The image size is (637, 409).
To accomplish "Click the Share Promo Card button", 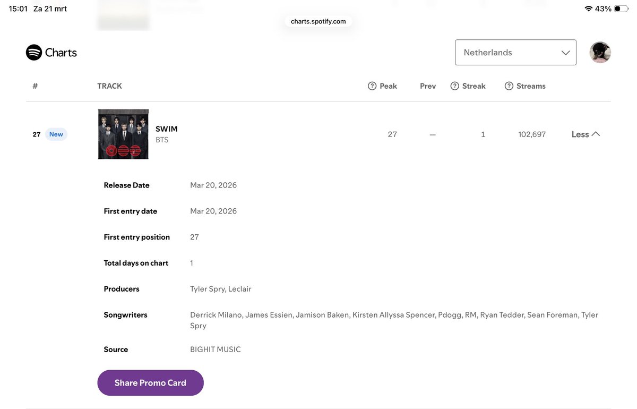I will pos(150,383).
